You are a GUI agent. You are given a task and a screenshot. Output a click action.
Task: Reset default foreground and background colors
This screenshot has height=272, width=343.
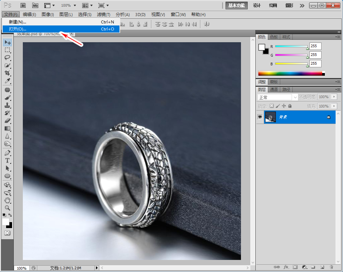click(4, 215)
